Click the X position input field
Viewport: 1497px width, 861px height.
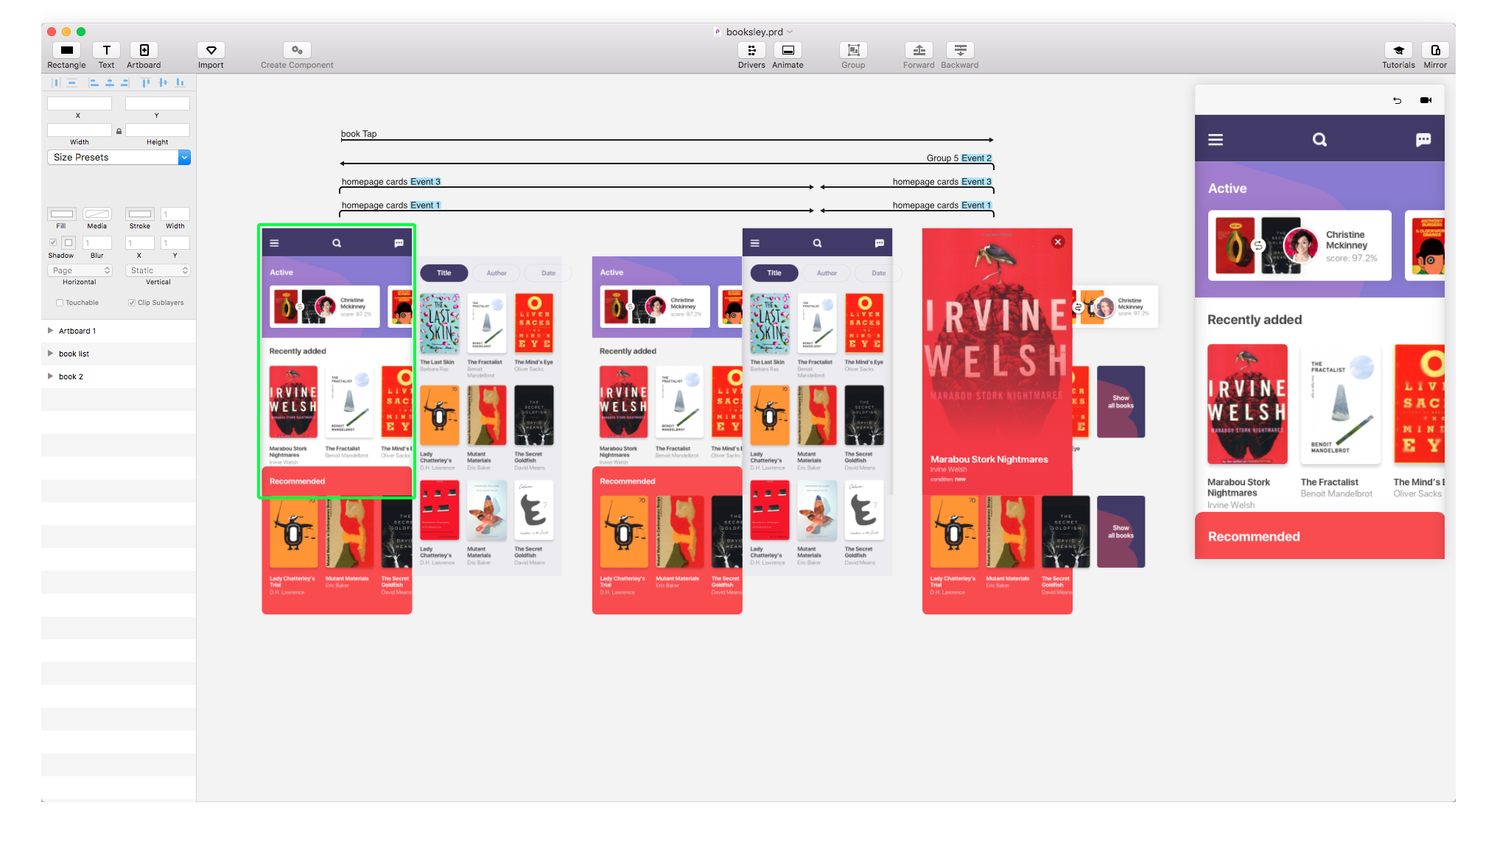(x=80, y=104)
